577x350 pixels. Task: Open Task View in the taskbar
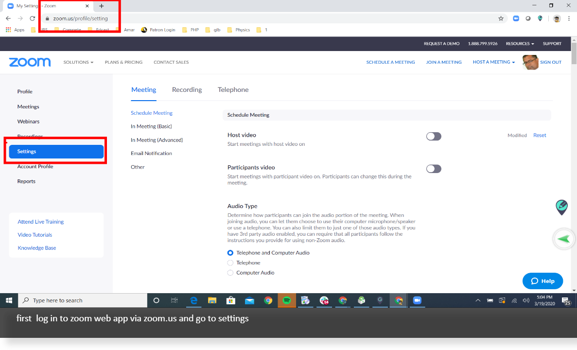[175, 300]
